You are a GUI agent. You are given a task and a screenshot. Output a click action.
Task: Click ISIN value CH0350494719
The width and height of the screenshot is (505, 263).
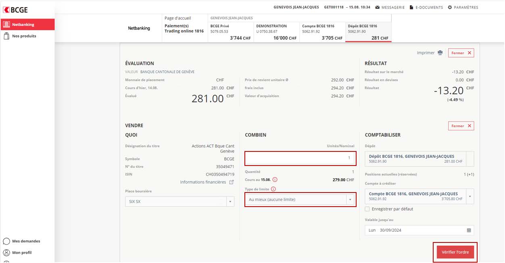click(x=220, y=174)
